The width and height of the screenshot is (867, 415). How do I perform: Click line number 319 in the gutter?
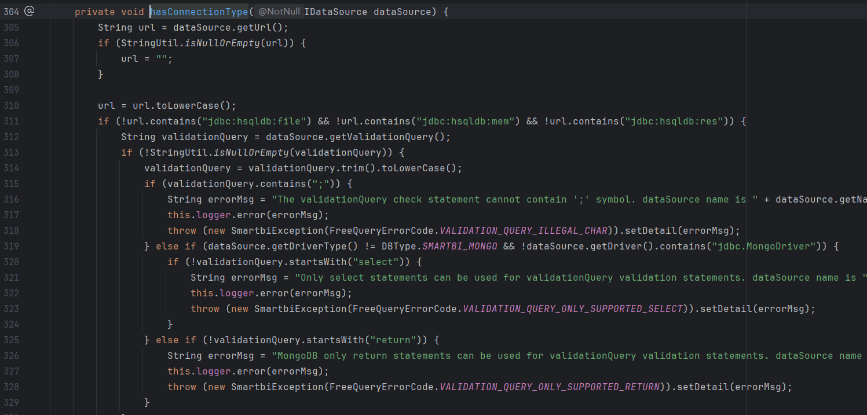[11, 246]
